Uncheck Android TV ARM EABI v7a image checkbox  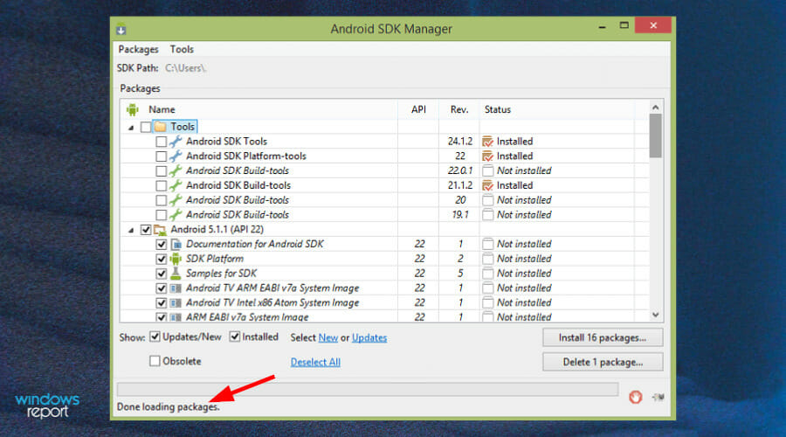click(x=161, y=288)
